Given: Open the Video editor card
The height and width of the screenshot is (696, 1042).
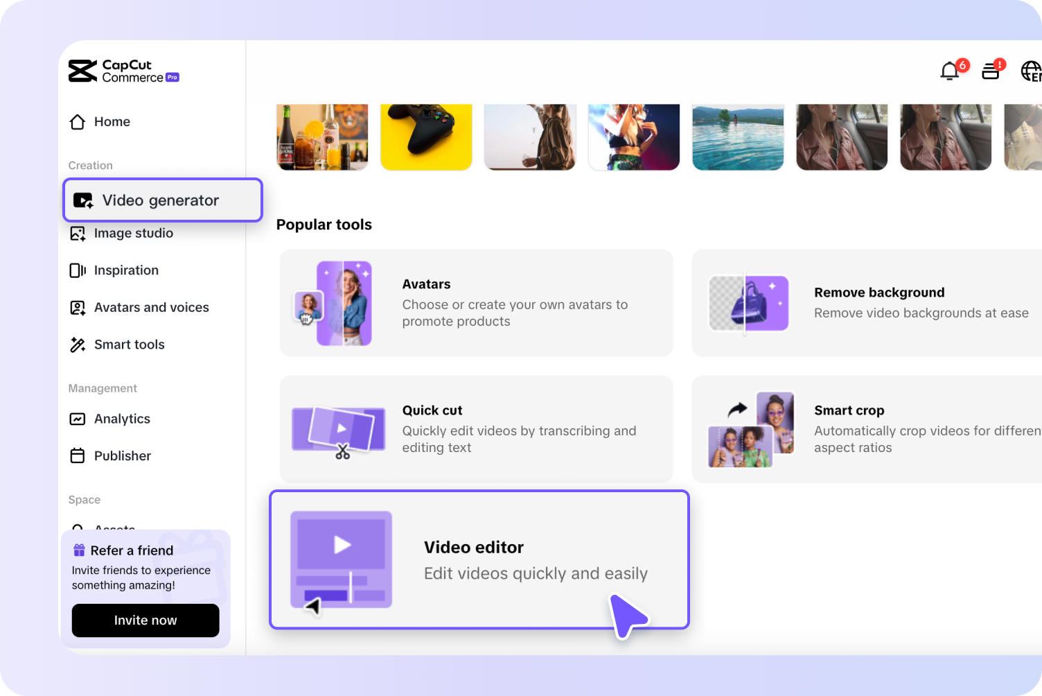Looking at the screenshot, I should click(479, 559).
